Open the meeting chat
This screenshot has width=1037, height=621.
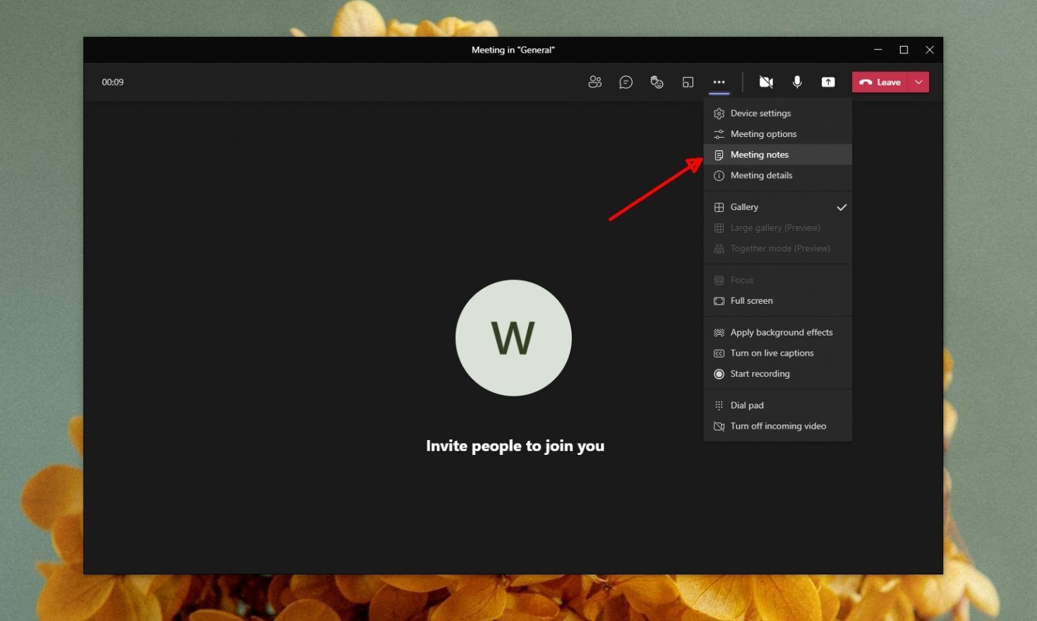click(x=626, y=82)
